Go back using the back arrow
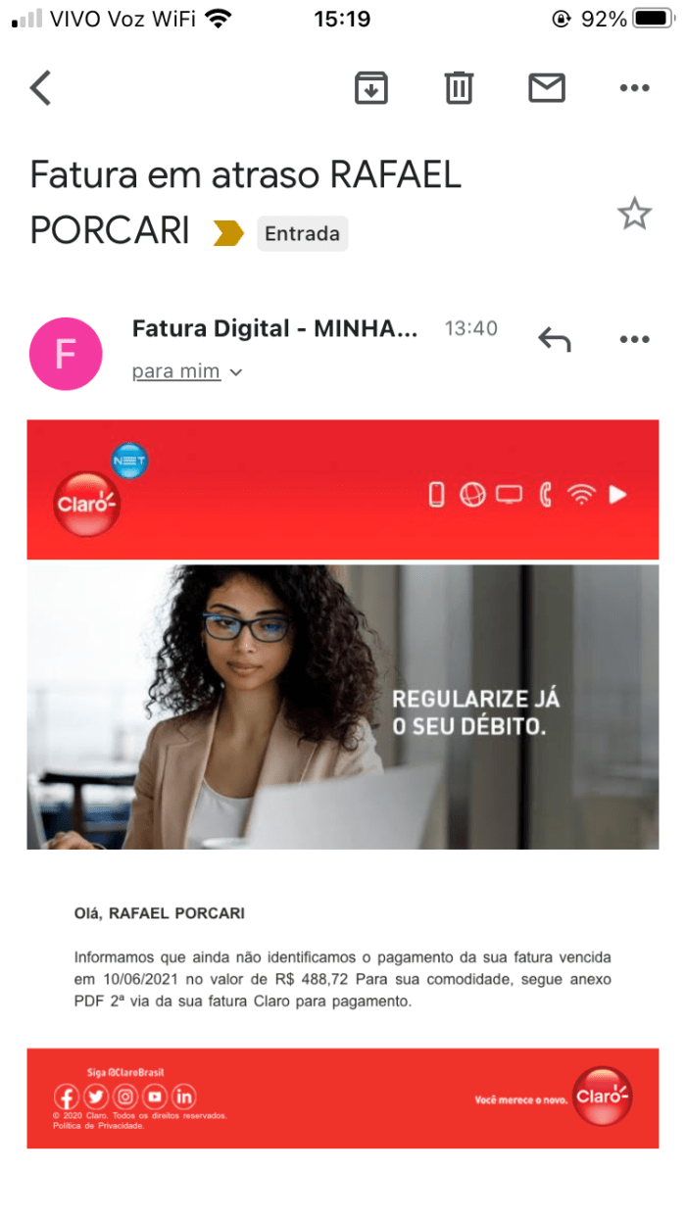Screen dimensions: 686x1220 40,88
